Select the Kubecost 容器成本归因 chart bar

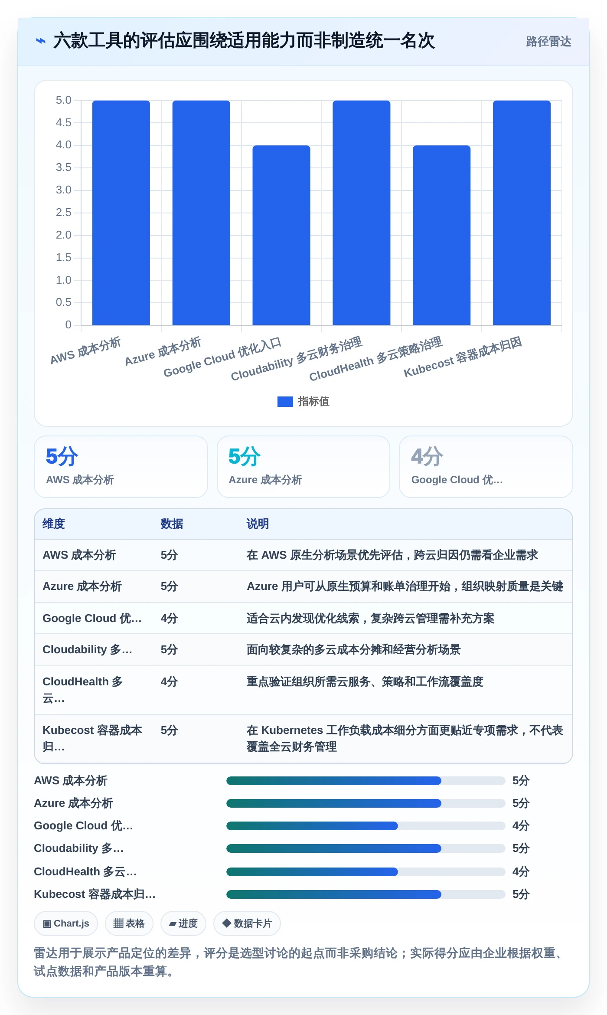tap(522, 213)
